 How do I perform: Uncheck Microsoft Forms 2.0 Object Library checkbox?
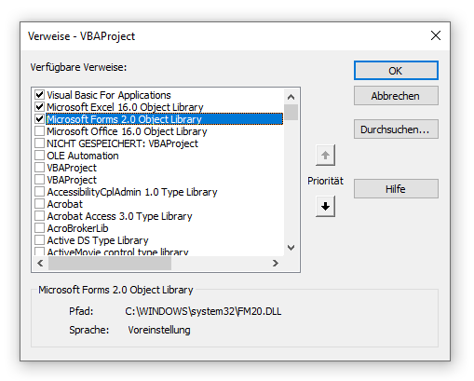(39, 119)
